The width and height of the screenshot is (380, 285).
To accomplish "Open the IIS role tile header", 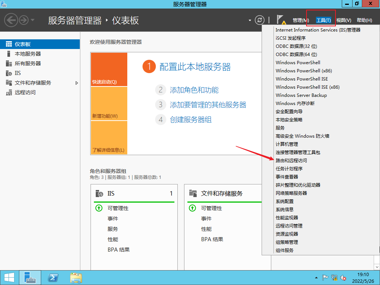I will (134, 193).
